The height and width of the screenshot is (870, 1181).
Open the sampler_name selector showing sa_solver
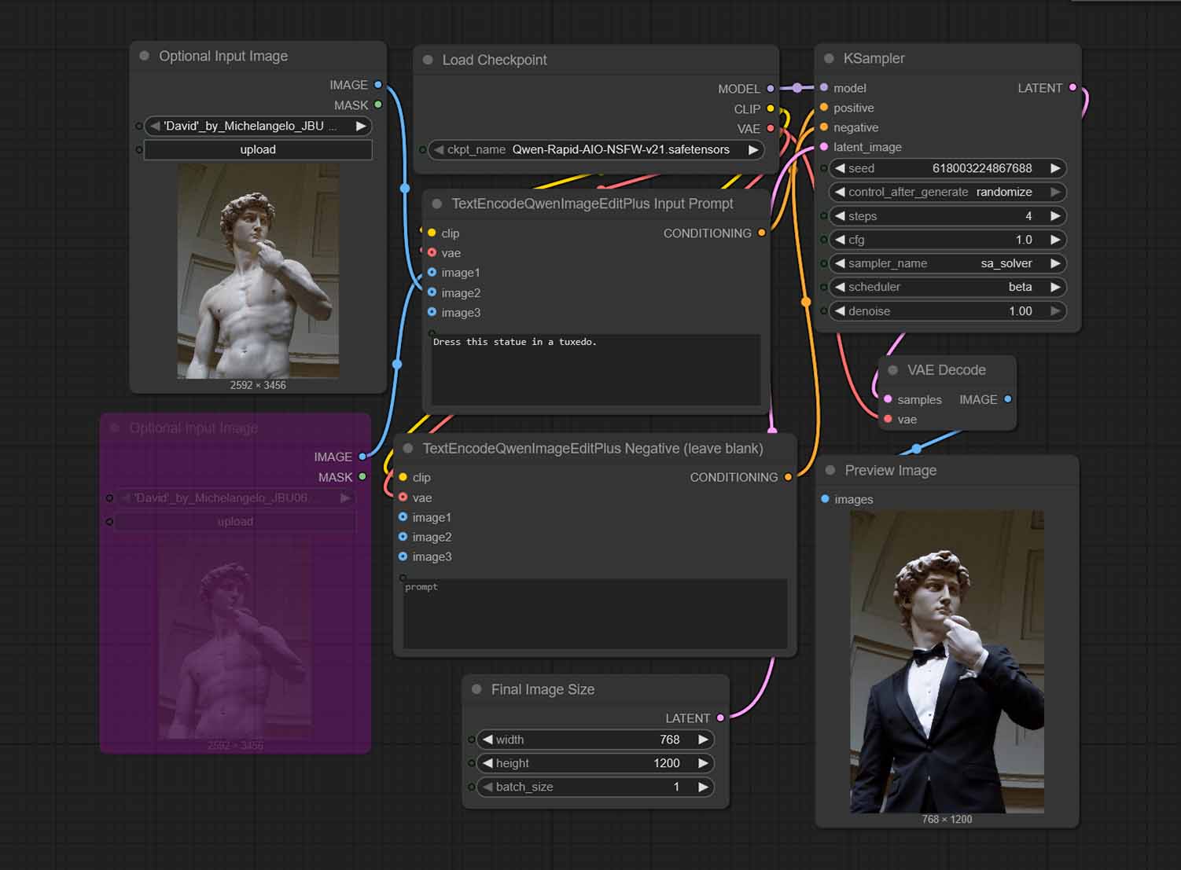pos(946,263)
